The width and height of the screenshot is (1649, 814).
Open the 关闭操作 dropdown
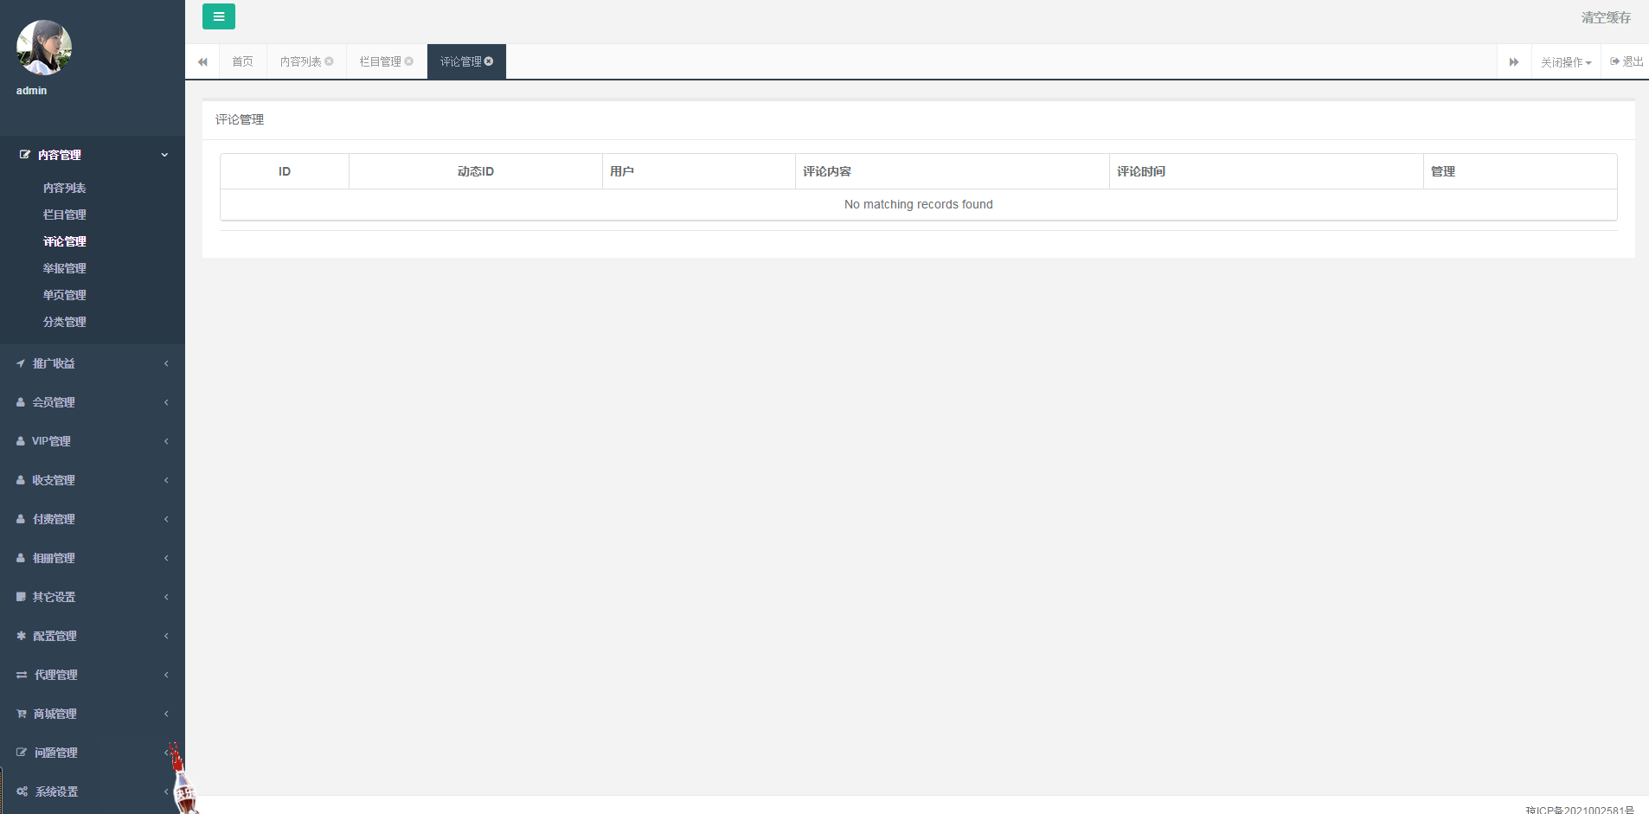[x=1565, y=62]
